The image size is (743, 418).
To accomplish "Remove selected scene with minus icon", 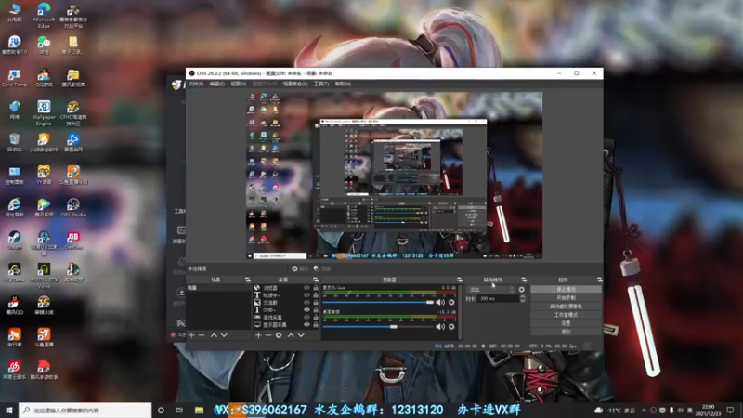I will coord(202,335).
